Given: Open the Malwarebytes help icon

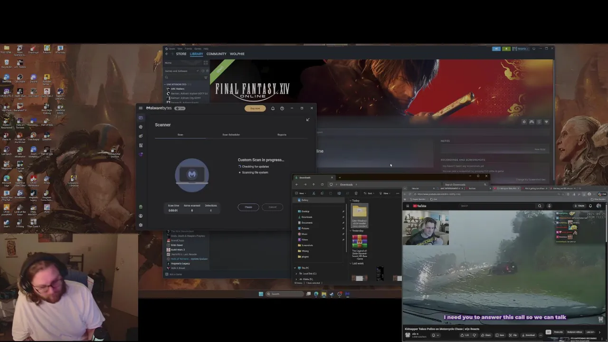Looking at the screenshot, I should 282,108.
